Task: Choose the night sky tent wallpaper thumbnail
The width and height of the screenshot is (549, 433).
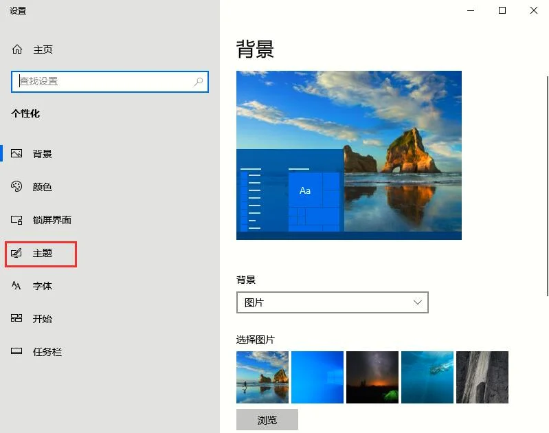Action: point(372,377)
